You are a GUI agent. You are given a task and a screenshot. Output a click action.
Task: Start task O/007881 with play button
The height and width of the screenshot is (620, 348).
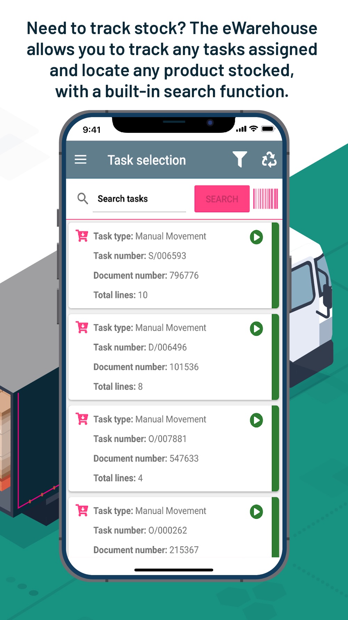256,420
